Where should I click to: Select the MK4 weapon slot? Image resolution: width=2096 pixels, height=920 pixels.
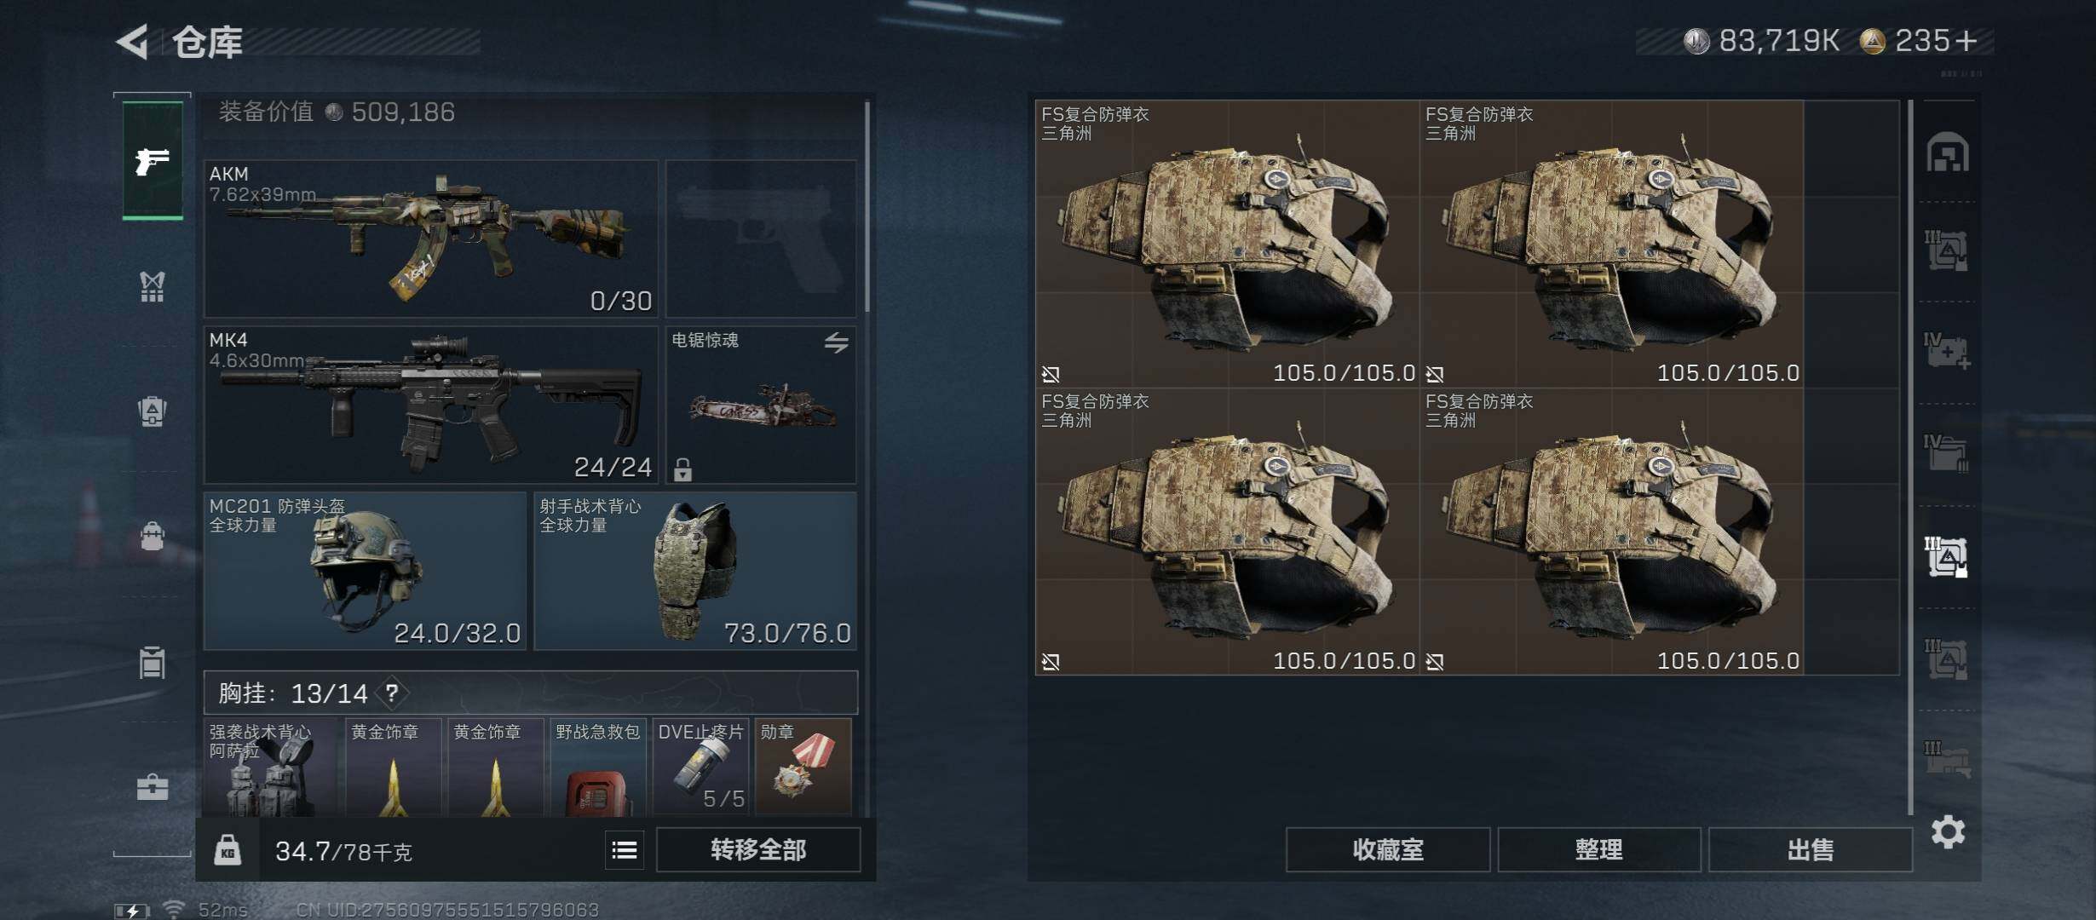click(431, 405)
